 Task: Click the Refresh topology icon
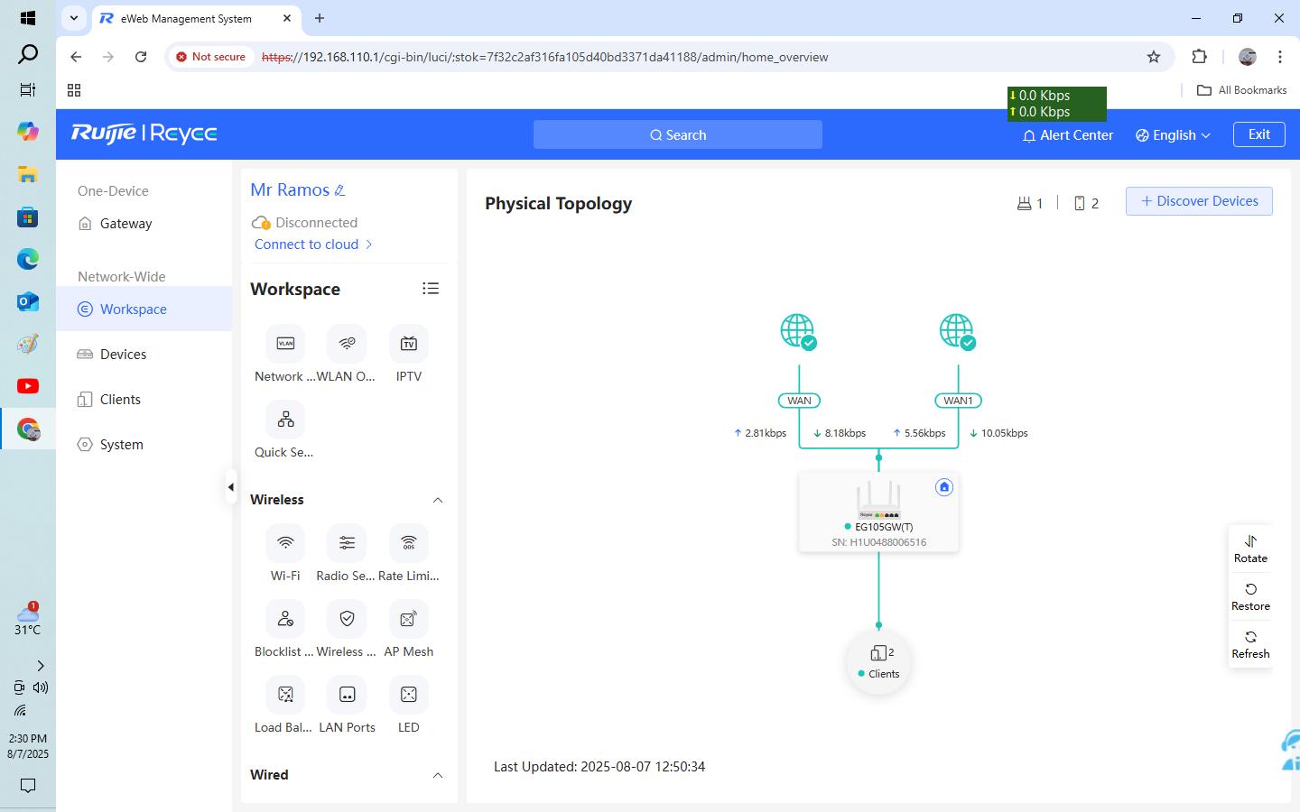[1250, 637]
